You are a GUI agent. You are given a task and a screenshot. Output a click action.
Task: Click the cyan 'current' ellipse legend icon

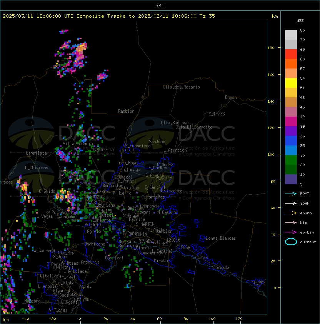(291, 242)
